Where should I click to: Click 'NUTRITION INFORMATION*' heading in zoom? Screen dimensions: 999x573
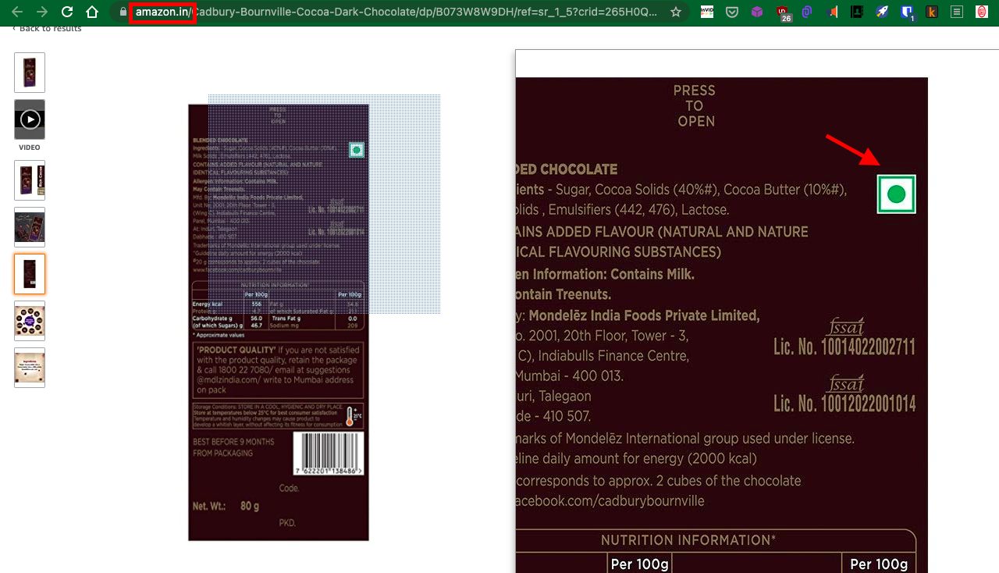(x=688, y=540)
